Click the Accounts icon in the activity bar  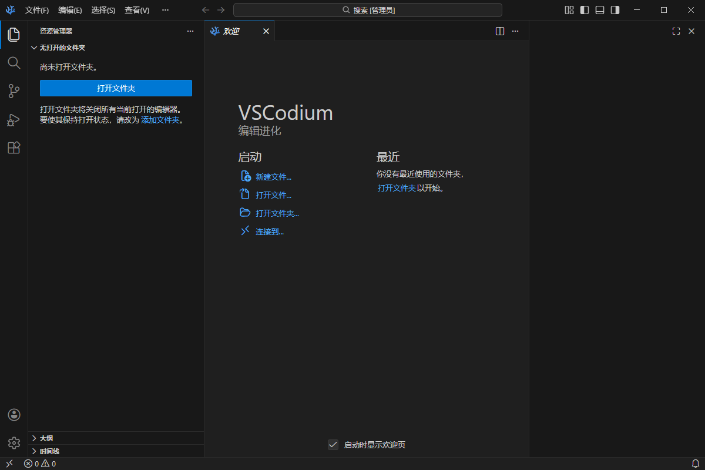pos(14,415)
